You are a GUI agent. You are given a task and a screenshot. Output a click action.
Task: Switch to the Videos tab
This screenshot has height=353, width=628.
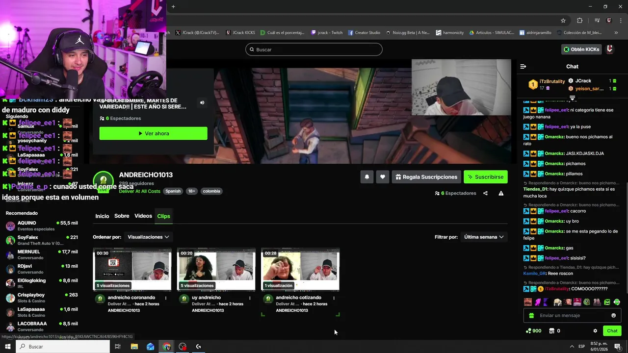click(x=143, y=216)
